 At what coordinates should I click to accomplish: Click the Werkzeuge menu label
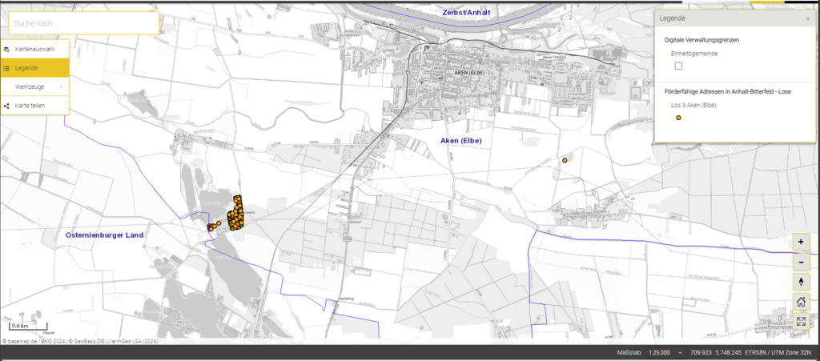pos(28,86)
